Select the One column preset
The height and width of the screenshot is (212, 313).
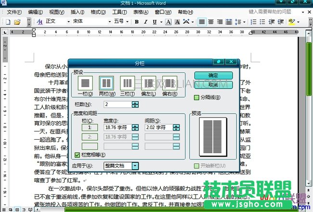[85, 83]
